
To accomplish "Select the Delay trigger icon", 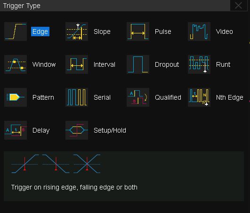I will tap(16, 130).
